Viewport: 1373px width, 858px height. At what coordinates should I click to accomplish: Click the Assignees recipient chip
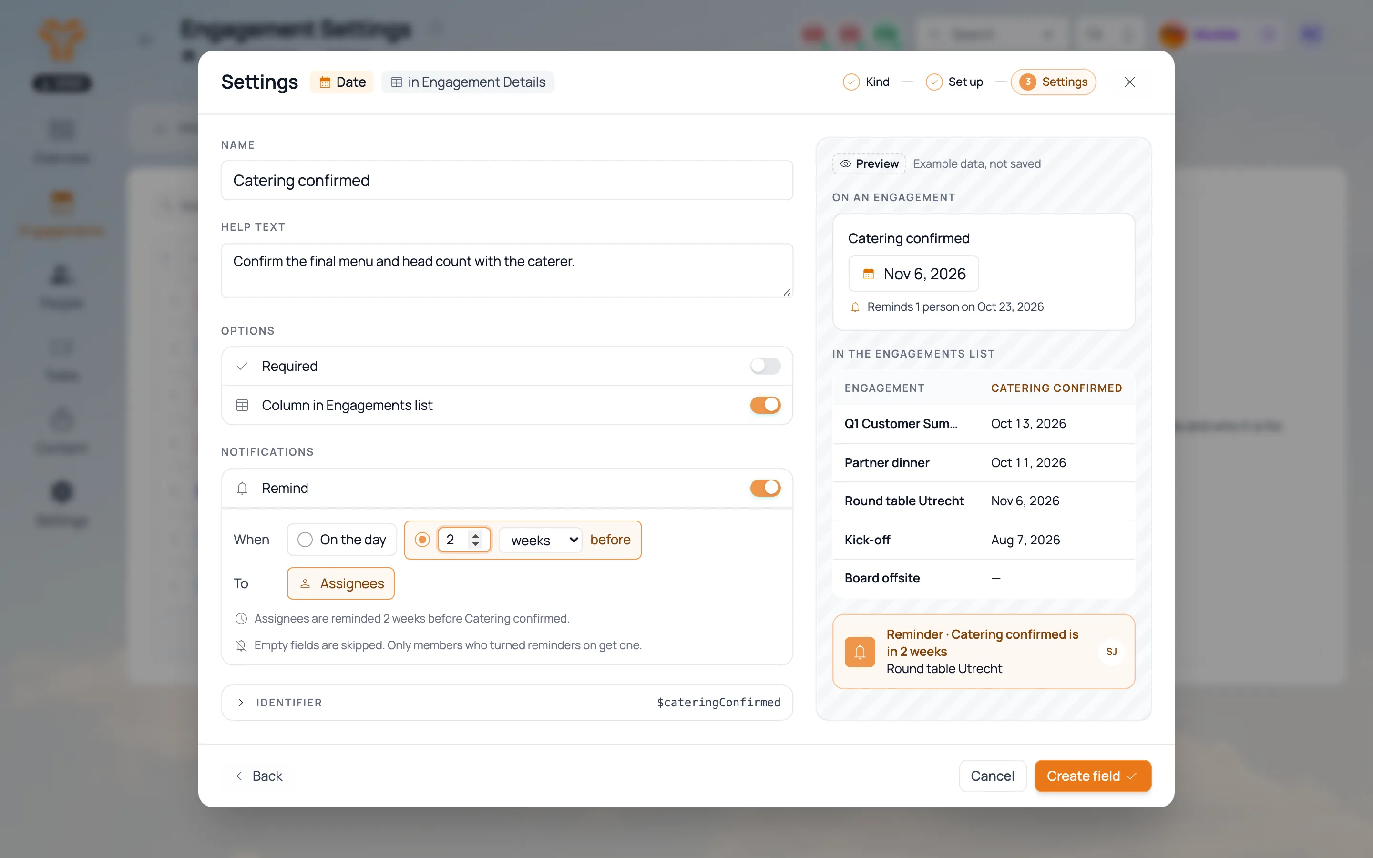[x=340, y=583]
